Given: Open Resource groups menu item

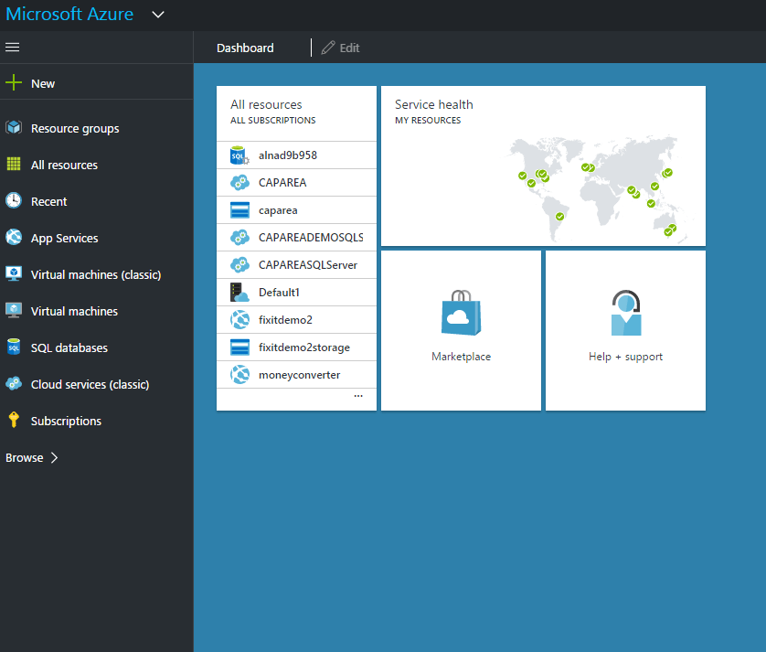Looking at the screenshot, I should (75, 129).
